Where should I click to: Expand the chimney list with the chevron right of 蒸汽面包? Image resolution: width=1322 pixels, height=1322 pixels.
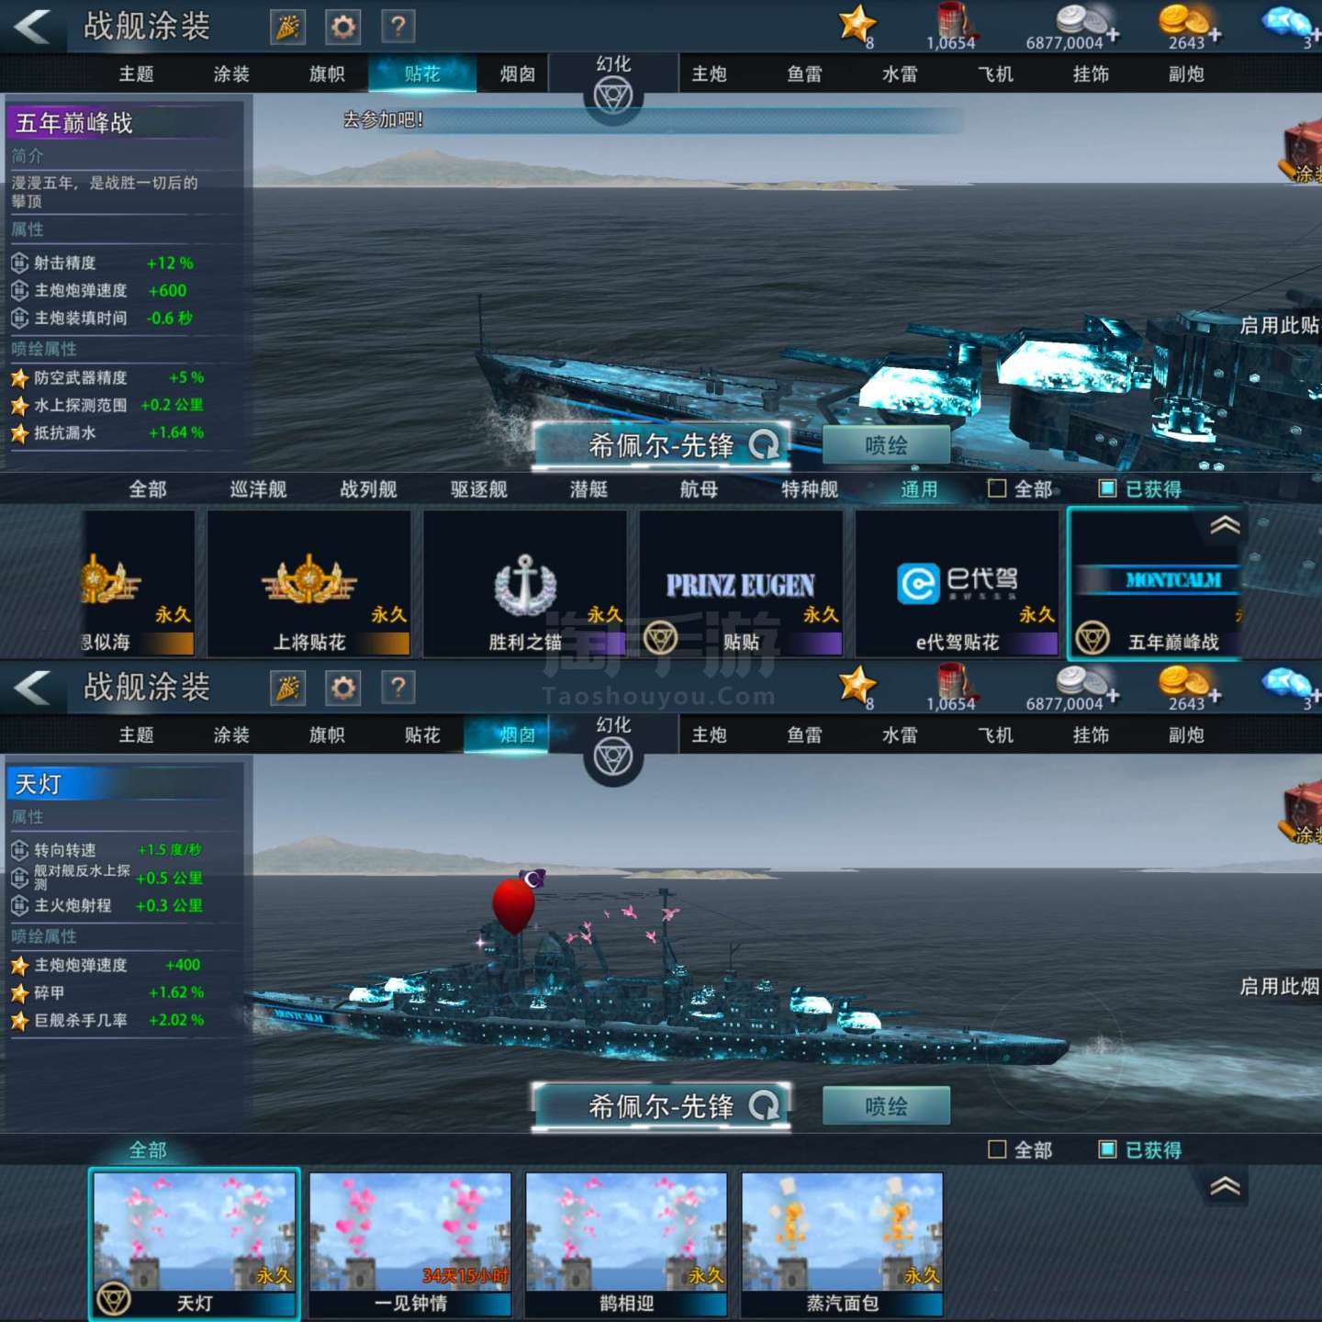1225,1186
